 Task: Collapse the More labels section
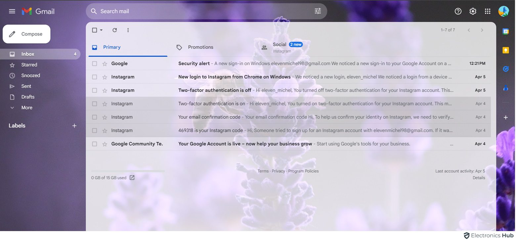(x=12, y=107)
